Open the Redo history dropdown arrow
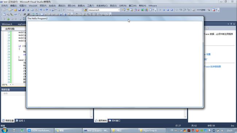 pos(50,10)
